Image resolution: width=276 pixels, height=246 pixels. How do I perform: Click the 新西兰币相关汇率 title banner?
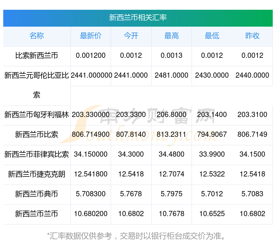(138, 18)
